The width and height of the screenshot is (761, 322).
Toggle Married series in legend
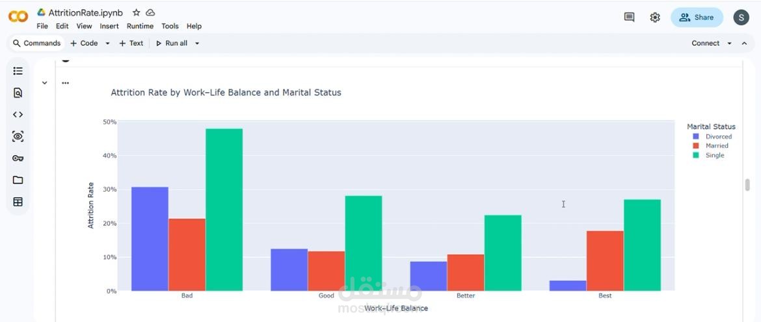coord(710,146)
